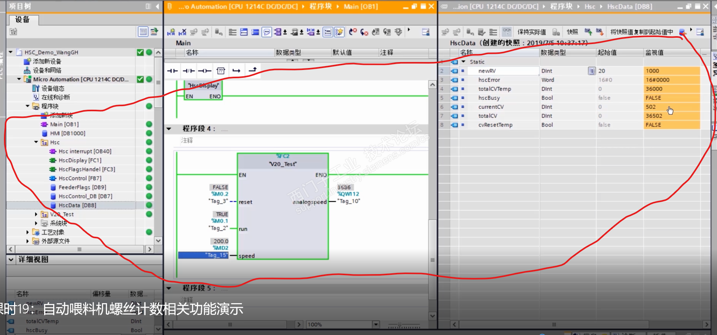717x335 pixels.
Task: Collapse the Static section in HscData
Action: coord(464,62)
